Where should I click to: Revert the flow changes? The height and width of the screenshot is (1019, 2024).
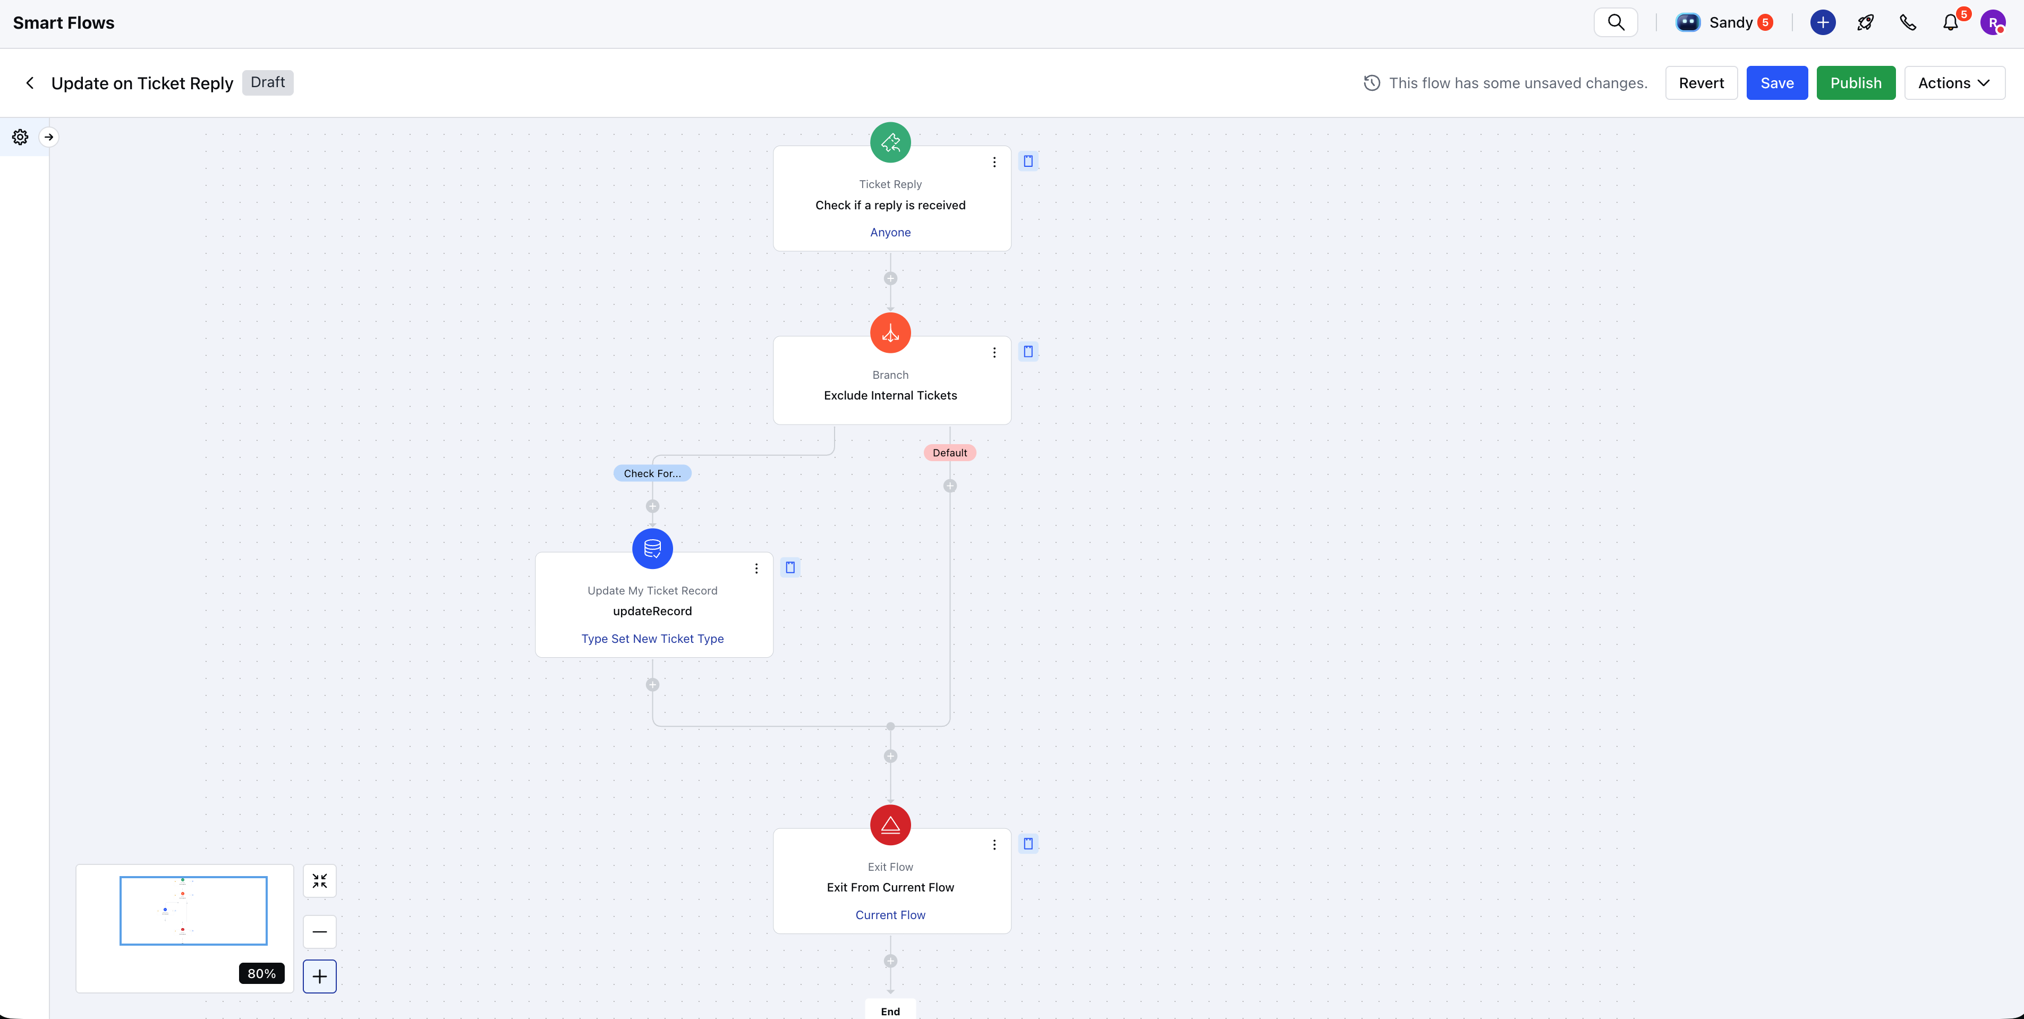(1701, 83)
